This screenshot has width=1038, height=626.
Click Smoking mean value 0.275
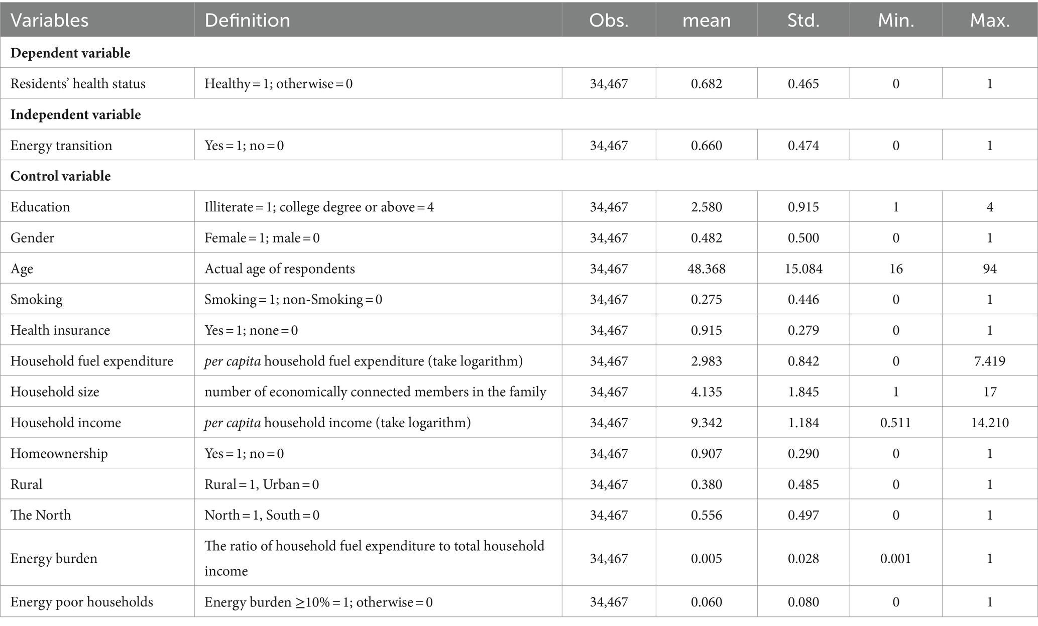pos(706,299)
